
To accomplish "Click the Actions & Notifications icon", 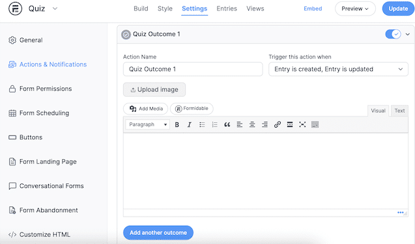I will [12, 64].
